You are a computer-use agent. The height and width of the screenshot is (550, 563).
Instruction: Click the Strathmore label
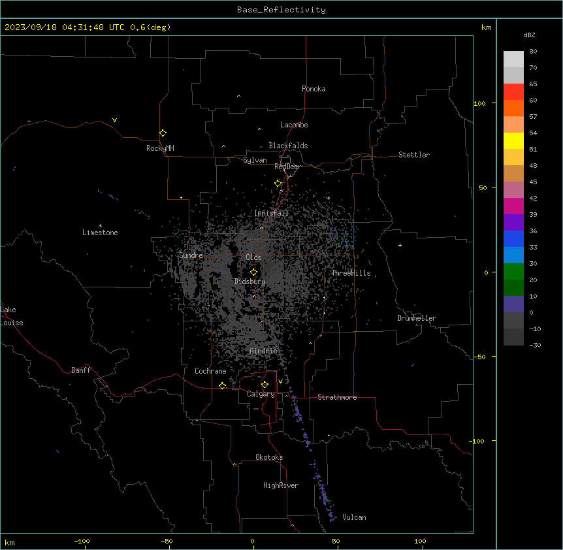[337, 397]
